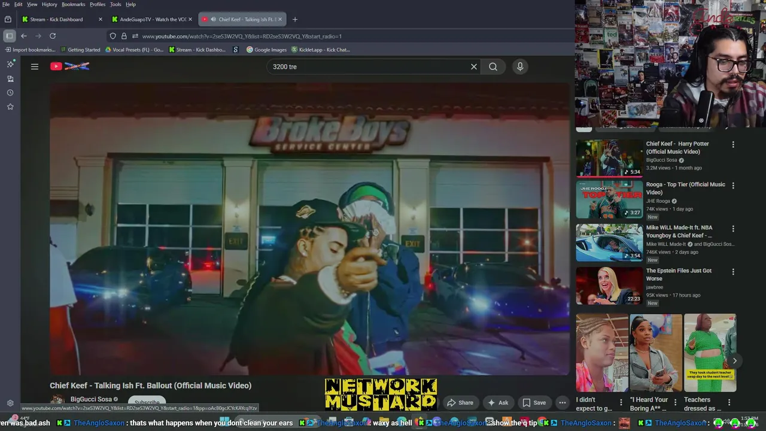
Task: Close the Stream - Kick Dashboard tab
Action: 100,19
